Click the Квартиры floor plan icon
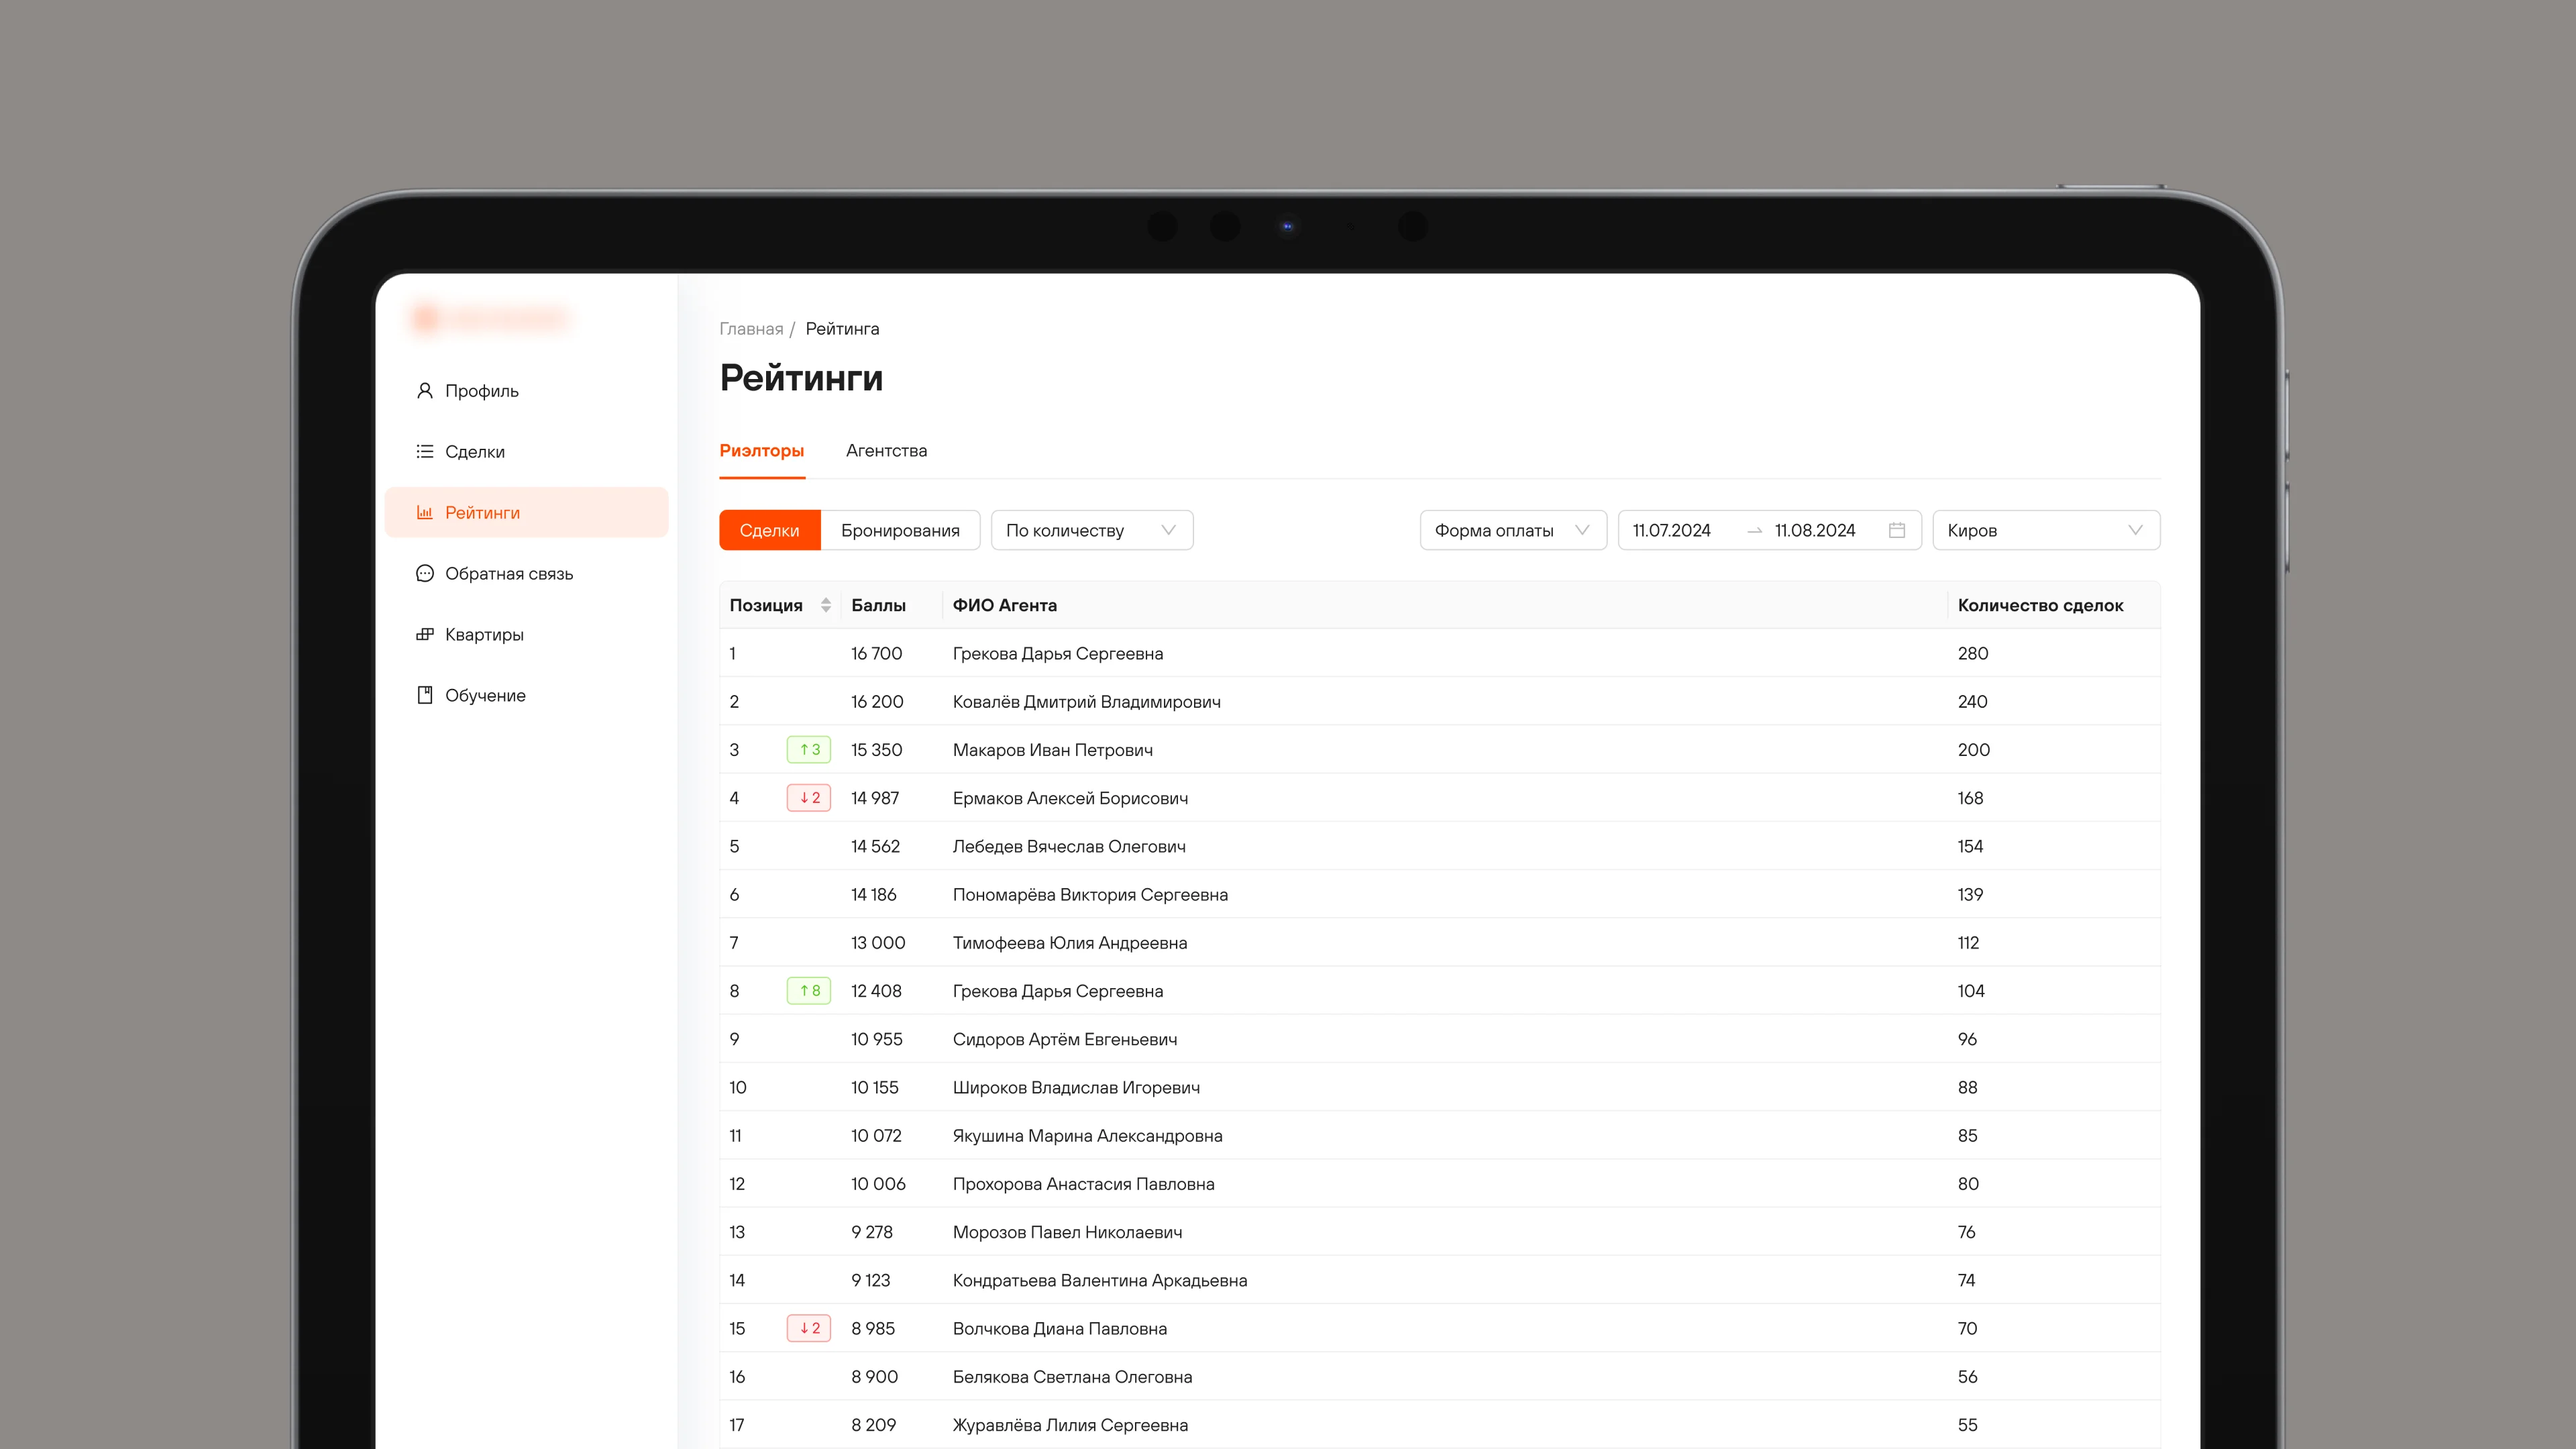Viewport: 2576px width, 1449px height. pyautogui.click(x=424, y=634)
